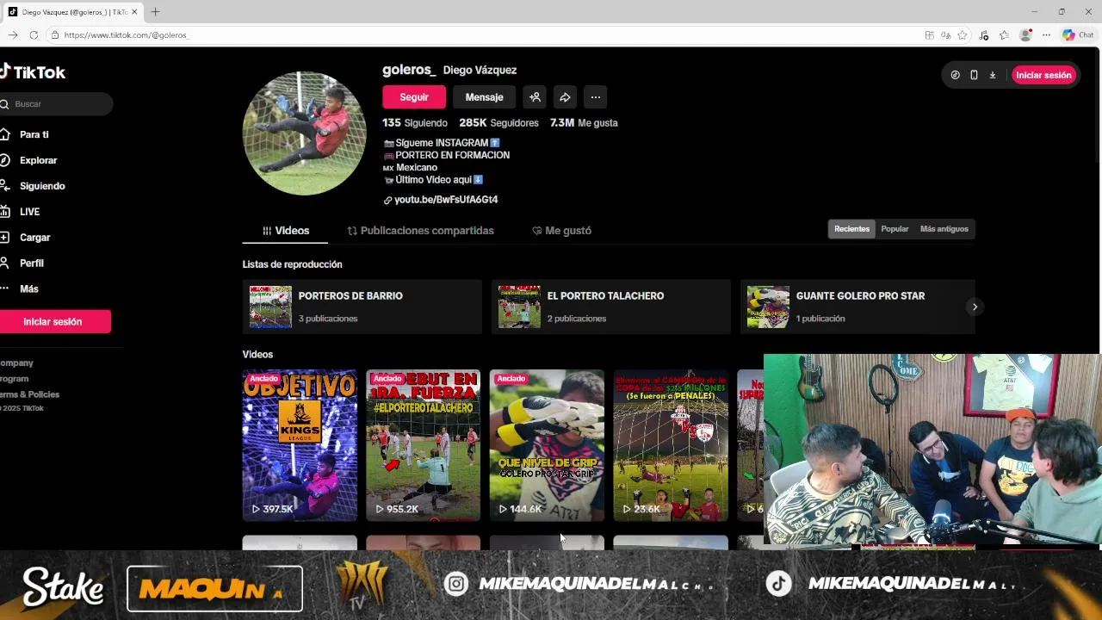Screen dimensions: 1102x620
Task: Click the browser address bar URL
Action: pos(126,35)
